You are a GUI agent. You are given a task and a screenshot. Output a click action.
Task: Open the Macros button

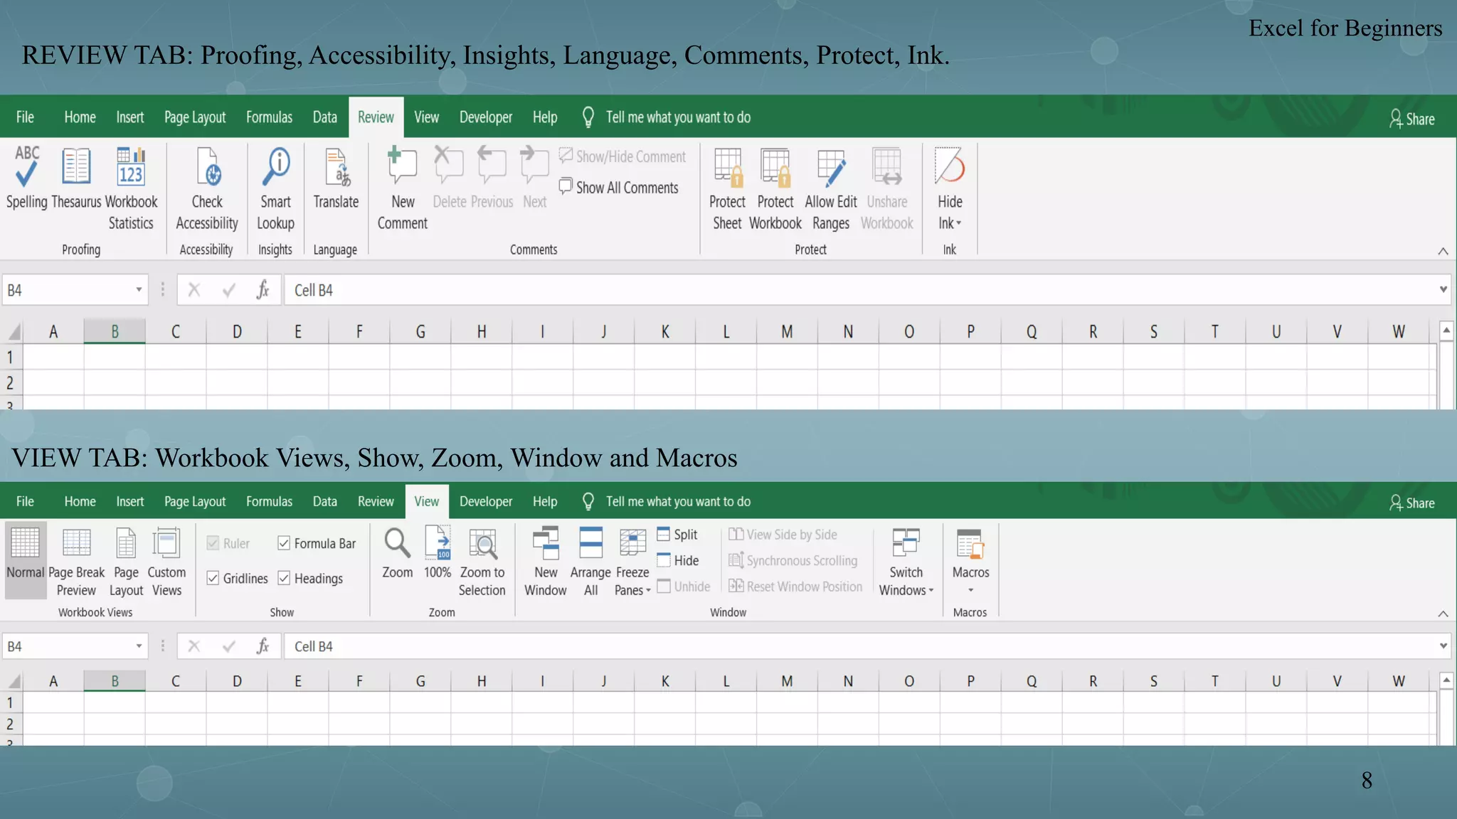coord(970,562)
